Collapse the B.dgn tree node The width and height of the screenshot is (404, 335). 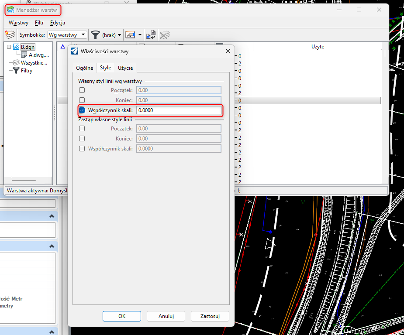pyautogui.click(x=9, y=47)
